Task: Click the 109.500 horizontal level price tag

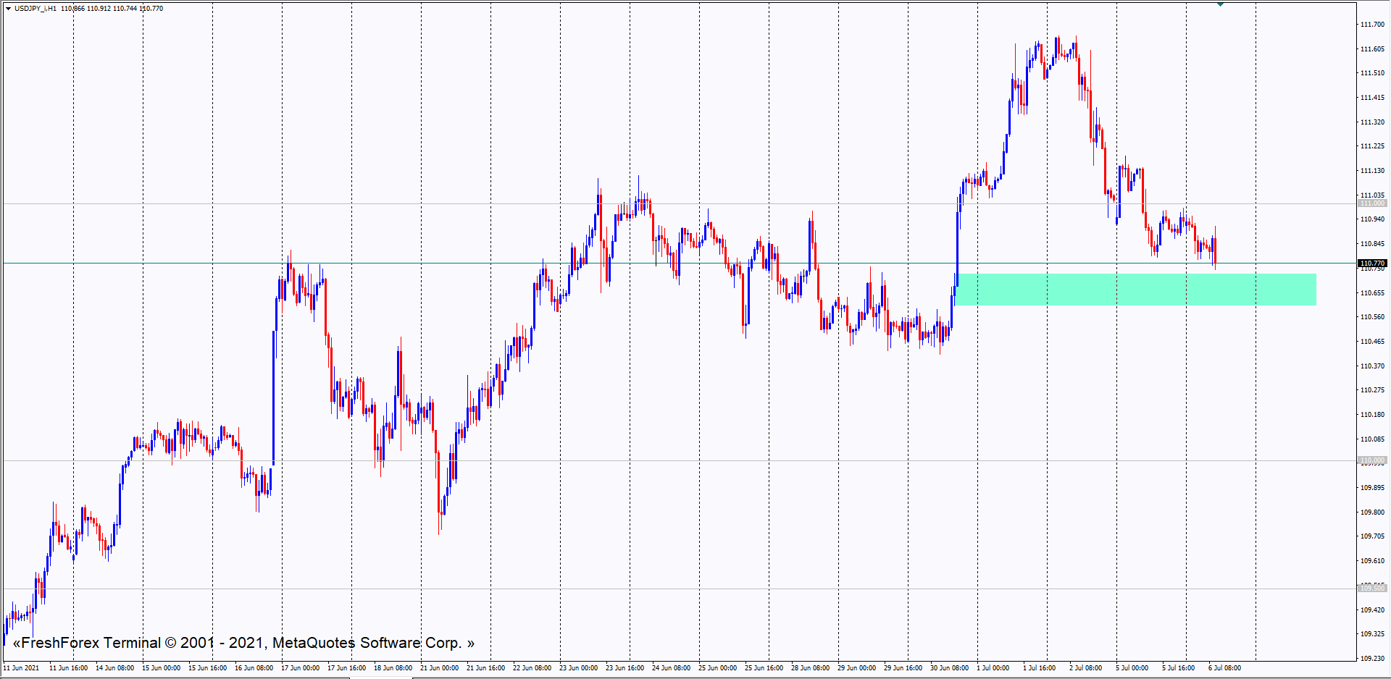Action: 1371,589
